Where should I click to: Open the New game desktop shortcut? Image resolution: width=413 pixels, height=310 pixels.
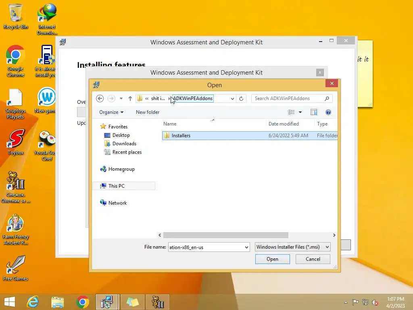point(46,100)
